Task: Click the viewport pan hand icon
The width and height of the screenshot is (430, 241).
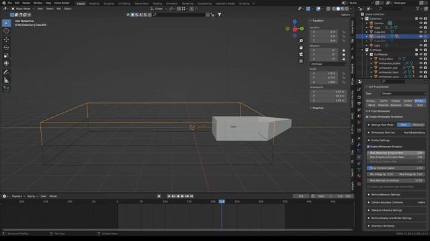Action: (x=301, y=48)
